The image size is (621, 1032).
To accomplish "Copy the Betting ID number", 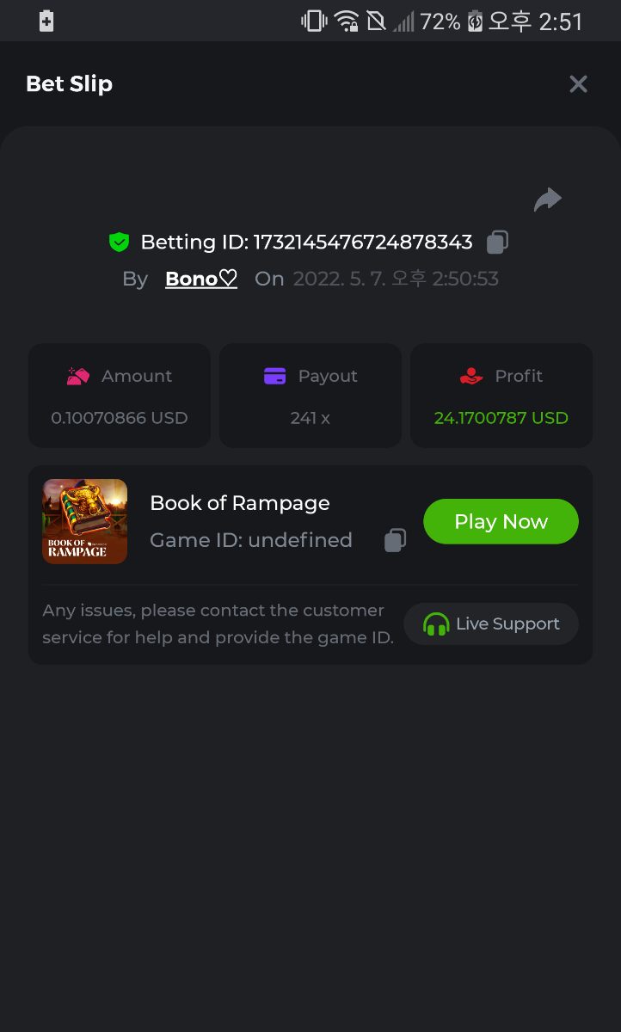I will (x=497, y=243).
